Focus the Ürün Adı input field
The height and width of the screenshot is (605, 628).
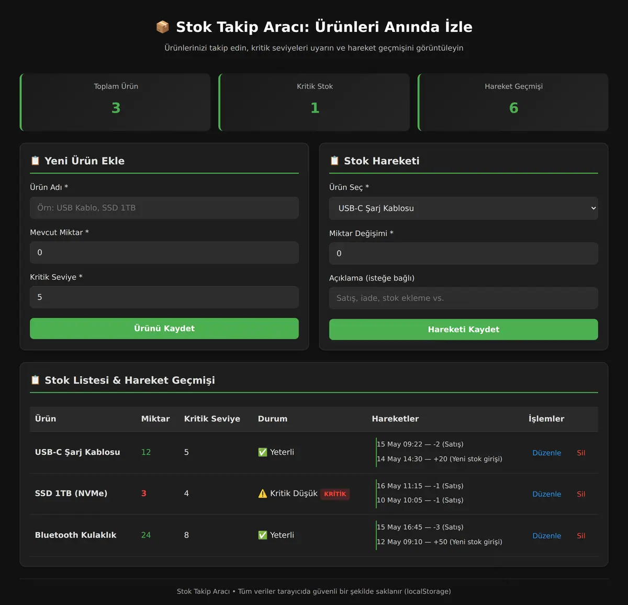[164, 208]
